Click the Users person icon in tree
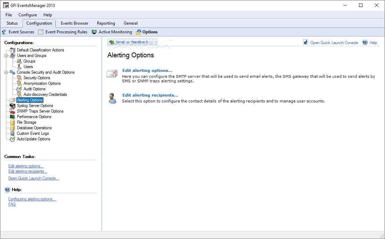The height and width of the screenshot is (239, 385). [x=19, y=67]
